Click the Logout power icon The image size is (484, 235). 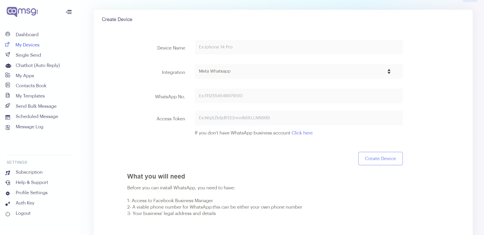click(8, 214)
